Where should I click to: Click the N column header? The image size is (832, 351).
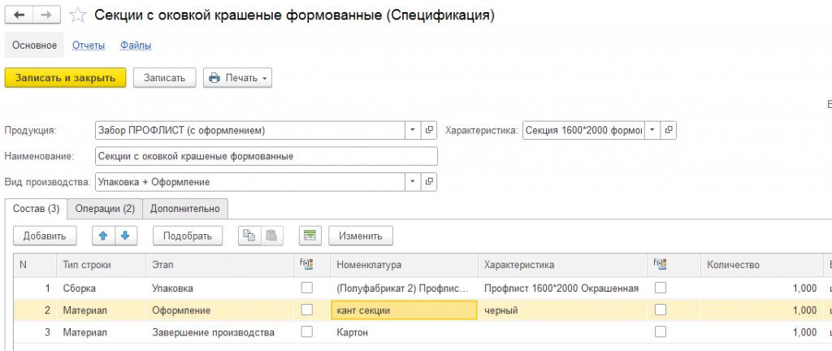(35, 265)
